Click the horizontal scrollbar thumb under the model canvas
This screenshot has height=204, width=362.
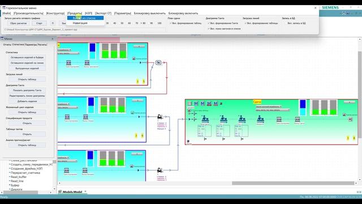293,183
